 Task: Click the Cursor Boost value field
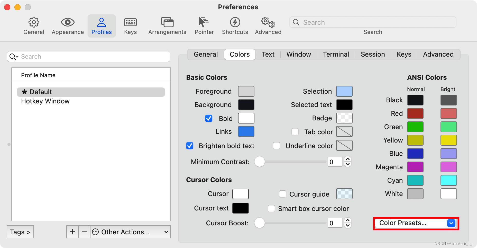pyautogui.click(x=335, y=223)
